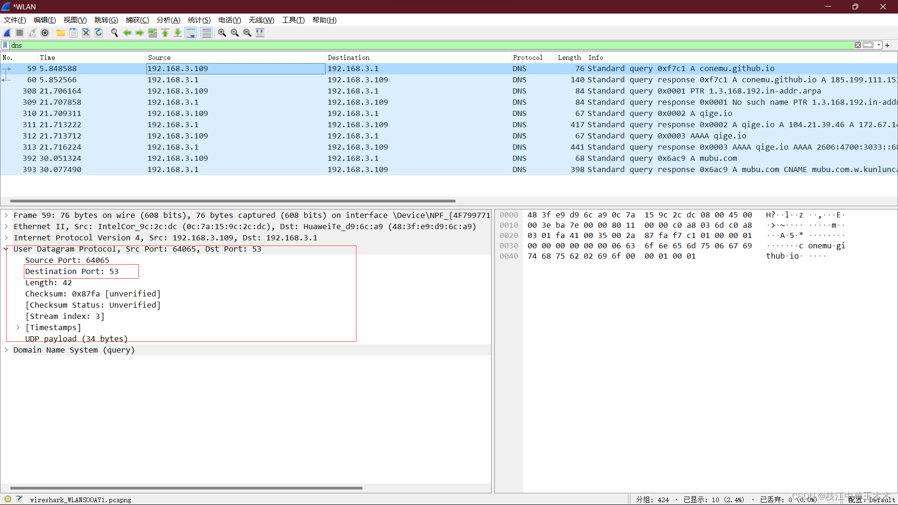Click the resize columns icon
The width and height of the screenshot is (898, 505).
tap(260, 33)
